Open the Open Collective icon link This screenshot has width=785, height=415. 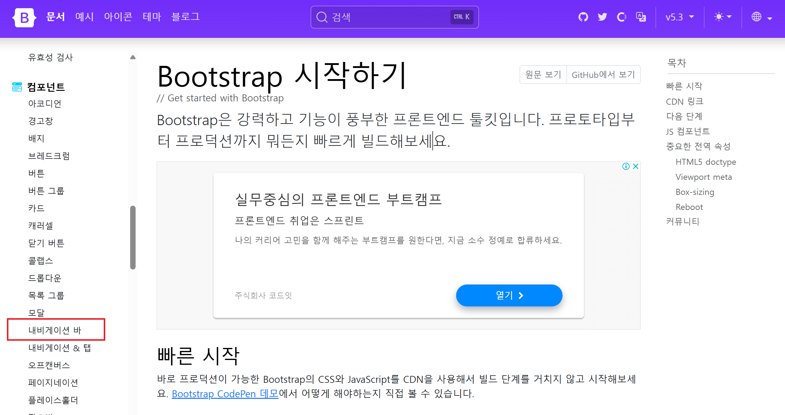point(621,17)
